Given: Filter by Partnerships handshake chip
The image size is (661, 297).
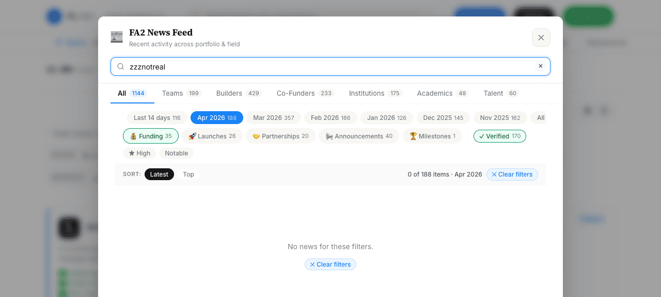Looking at the screenshot, I should 280,136.
